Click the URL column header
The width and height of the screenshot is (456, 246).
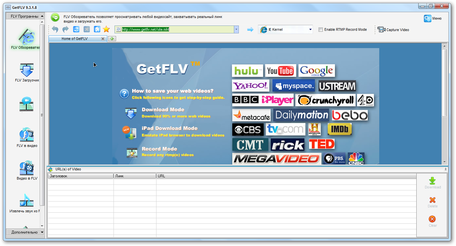[x=286, y=176]
